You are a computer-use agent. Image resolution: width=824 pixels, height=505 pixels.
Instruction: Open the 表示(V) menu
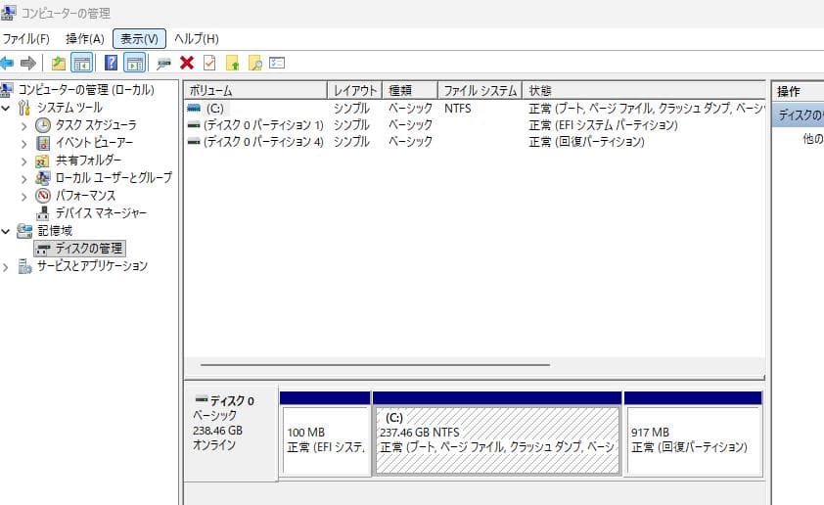click(x=139, y=39)
